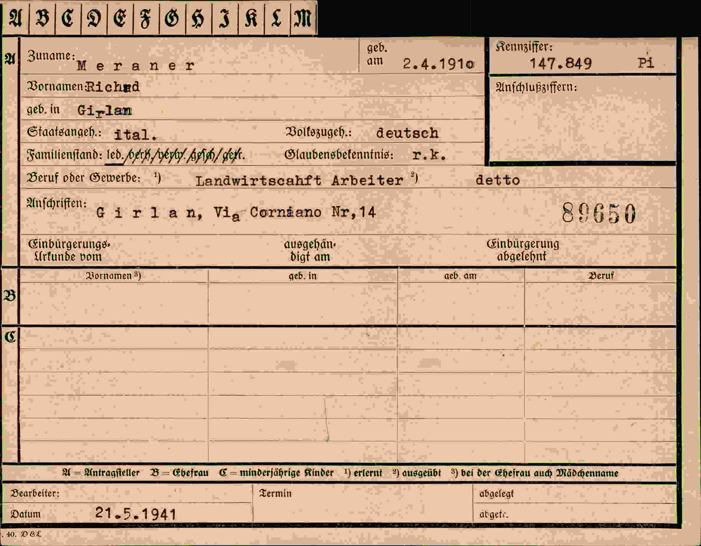Click the citizenship value 'ital.'
701x546 pixels.
coord(136,135)
